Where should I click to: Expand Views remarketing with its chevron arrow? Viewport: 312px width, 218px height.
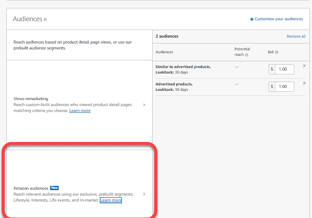click(x=144, y=105)
